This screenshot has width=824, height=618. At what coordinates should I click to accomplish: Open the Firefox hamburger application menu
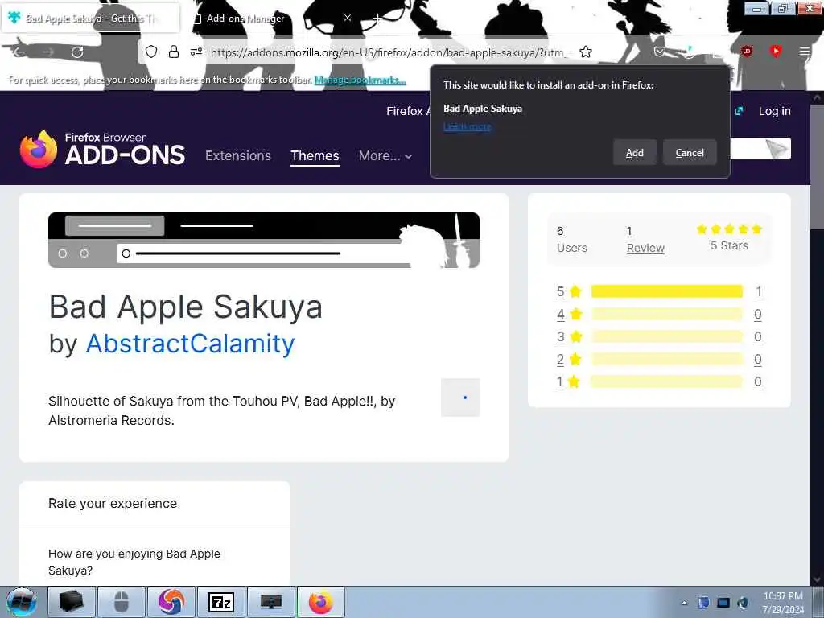point(804,51)
